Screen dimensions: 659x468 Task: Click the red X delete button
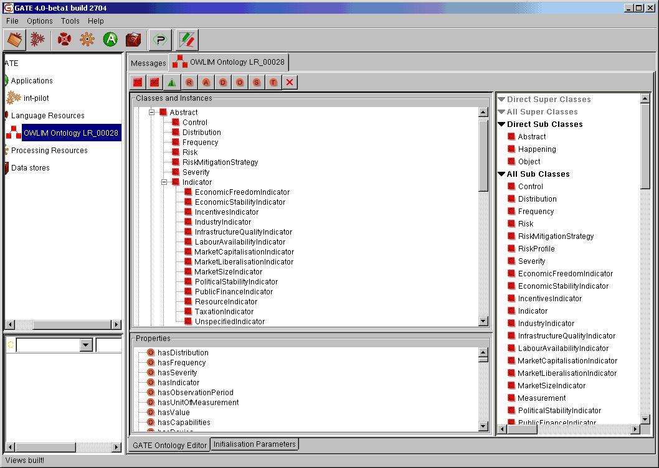click(x=290, y=82)
